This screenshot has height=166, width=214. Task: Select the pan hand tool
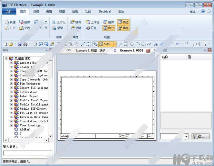coord(76,44)
